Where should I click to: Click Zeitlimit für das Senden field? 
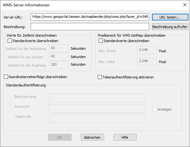(59, 57)
